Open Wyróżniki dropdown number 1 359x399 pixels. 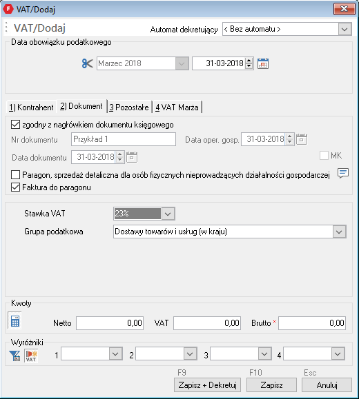(x=92, y=354)
